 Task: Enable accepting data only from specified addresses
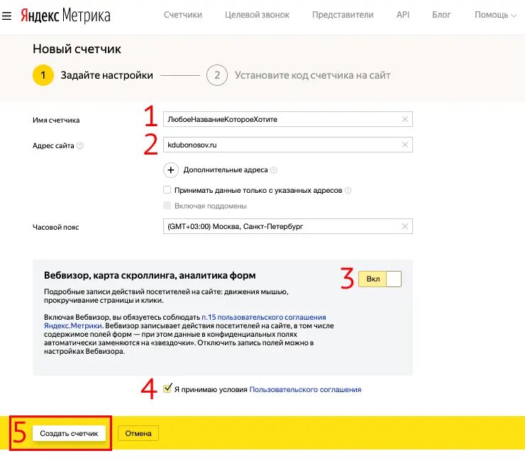(x=167, y=190)
